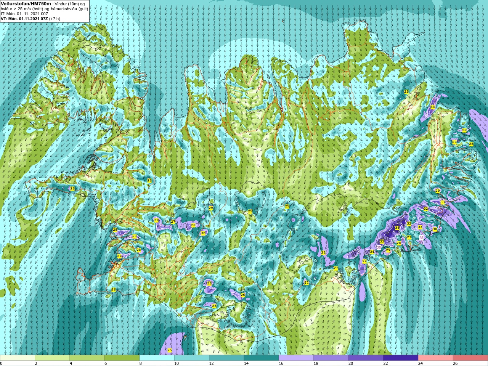This screenshot has height=366, width=488.
Task: Click the legend tick label '6'
Action: pos(106,363)
